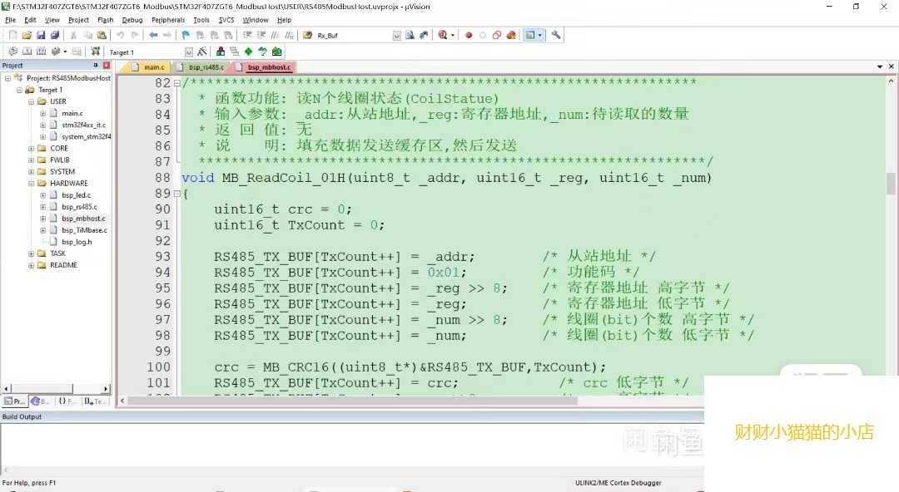Open Find in Files icon beside Rx_Buf

click(307, 35)
